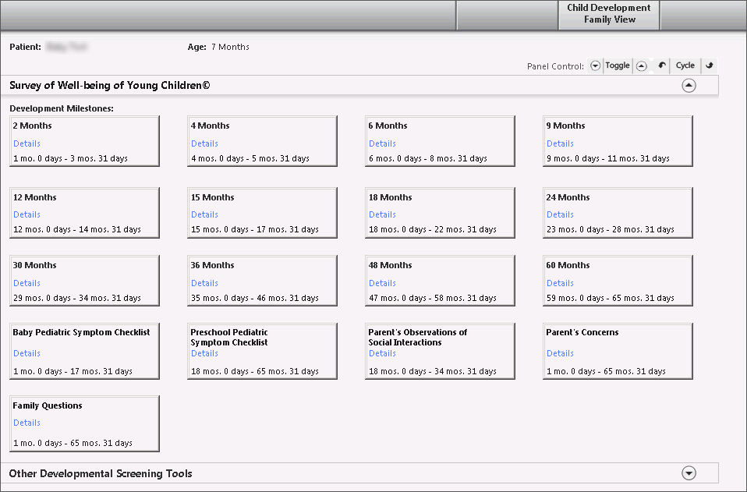
Task: Open Details for the 6 Months milestone
Action: tap(382, 143)
